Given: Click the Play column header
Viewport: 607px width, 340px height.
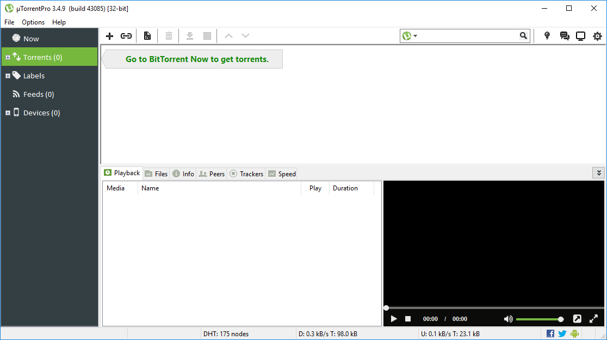Looking at the screenshot, I should 315,188.
